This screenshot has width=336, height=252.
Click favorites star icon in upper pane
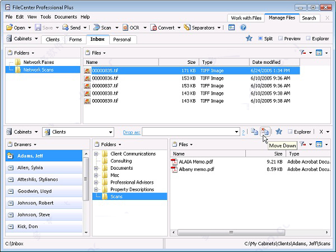(x=249, y=39)
